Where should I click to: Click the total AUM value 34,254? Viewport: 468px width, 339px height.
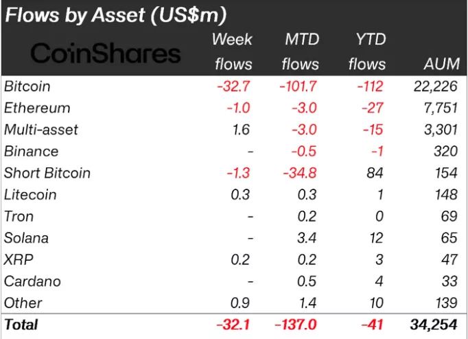point(432,325)
